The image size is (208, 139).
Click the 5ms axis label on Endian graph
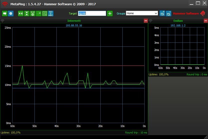157,28
